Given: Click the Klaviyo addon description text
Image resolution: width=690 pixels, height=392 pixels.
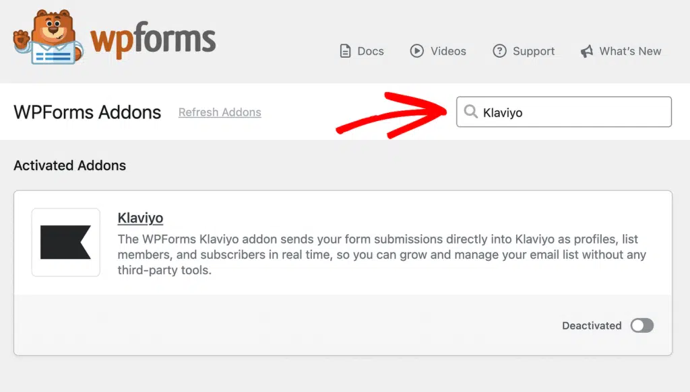Looking at the screenshot, I should coord(382,255).
